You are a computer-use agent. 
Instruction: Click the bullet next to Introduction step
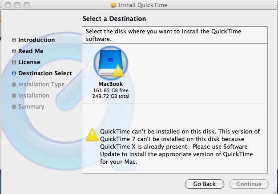point(14,40)
